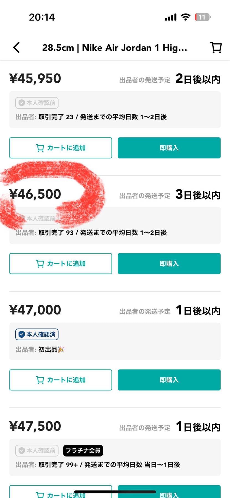Tap 即購入 on the ¥46,500 listing

(x=169, y=264)
